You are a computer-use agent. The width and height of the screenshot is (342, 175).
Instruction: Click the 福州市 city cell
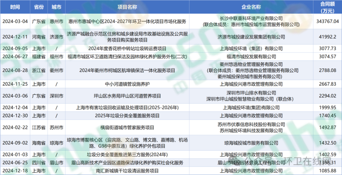pyautogui.click(x=56, y=57)
